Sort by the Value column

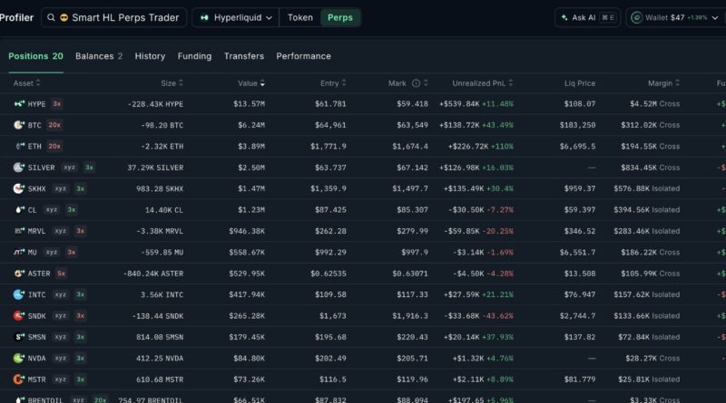(x=251, y=83)
